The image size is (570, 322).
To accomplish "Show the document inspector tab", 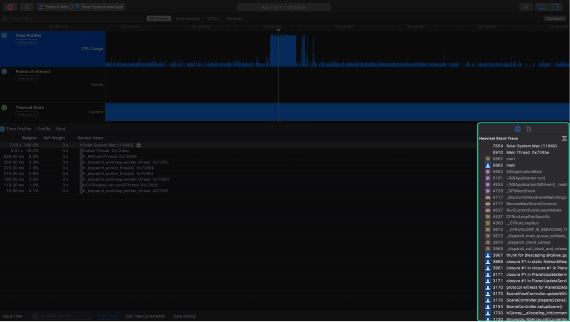I will [x=529, y=129].
